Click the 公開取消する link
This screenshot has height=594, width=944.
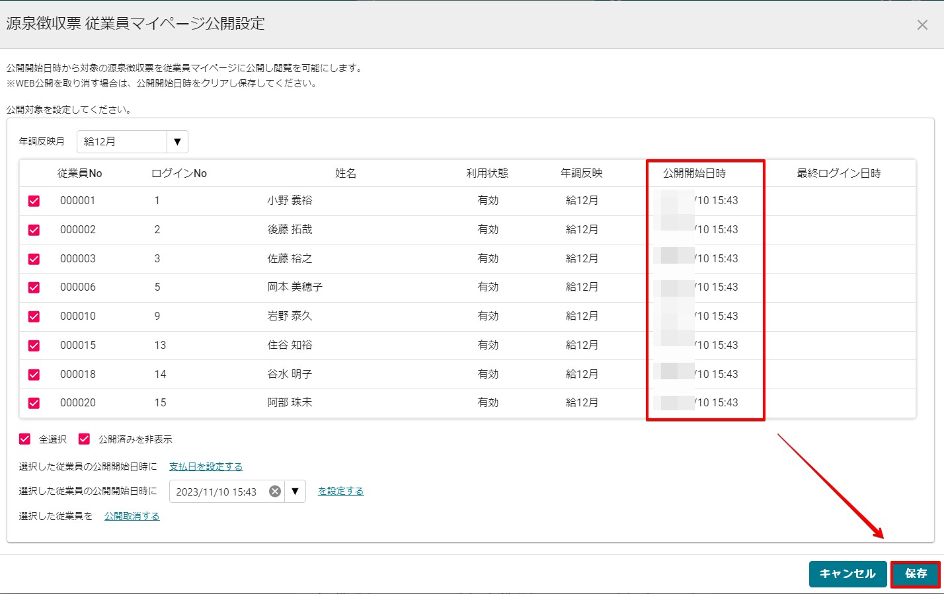pyautogui.click(x=132, y=516)
